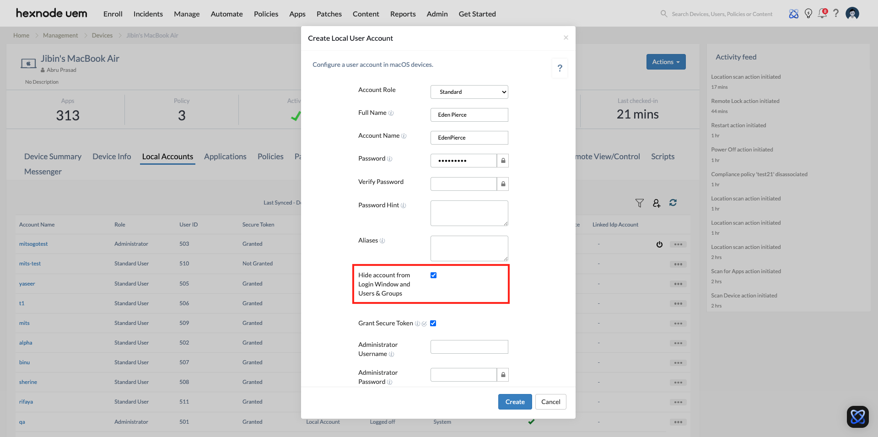Open the Policies menu in top navigation

point(266,14)
